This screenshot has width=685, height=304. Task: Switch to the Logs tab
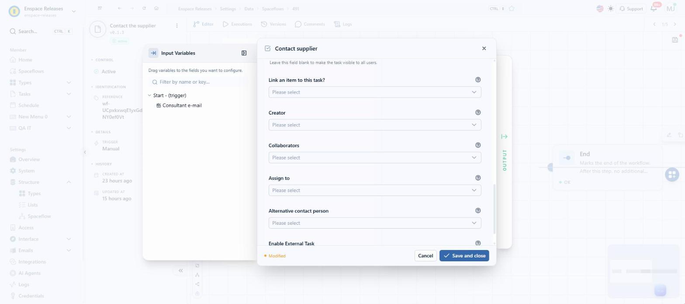(343, 24)
